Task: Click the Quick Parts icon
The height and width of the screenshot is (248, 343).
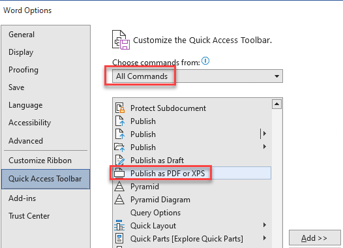Action: (119, 238)
